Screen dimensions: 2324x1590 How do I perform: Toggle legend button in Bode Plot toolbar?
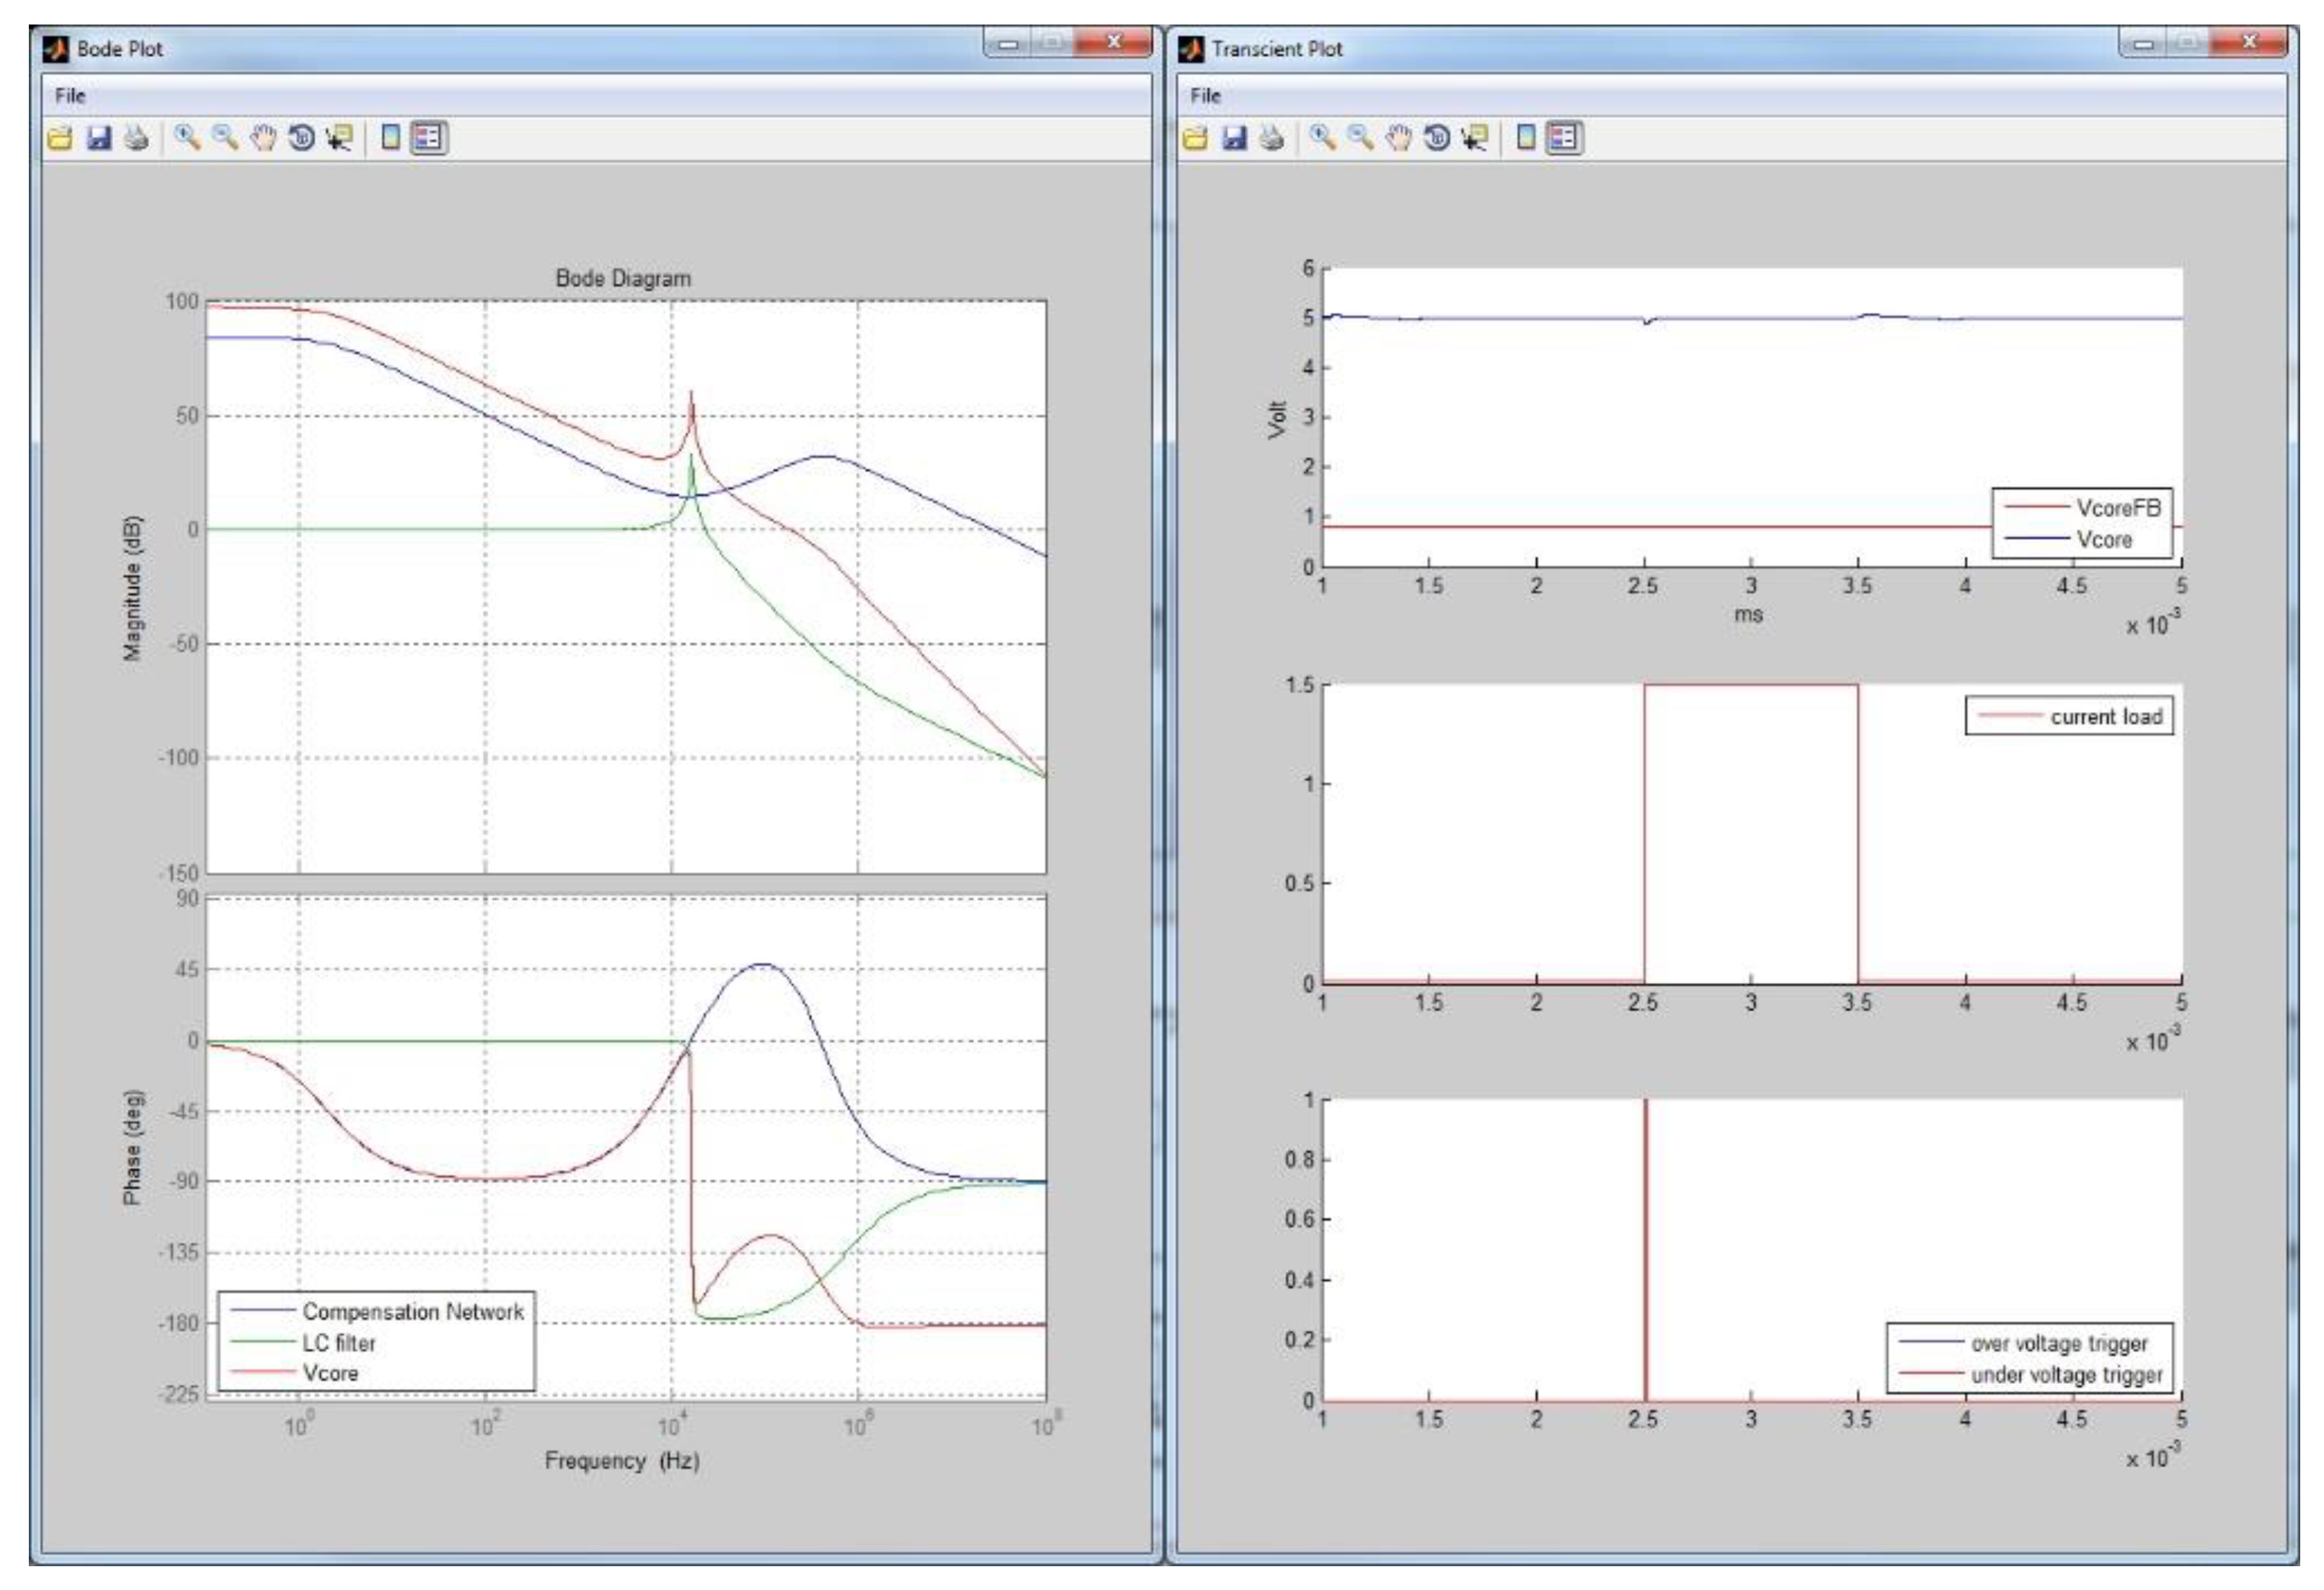pos(429,138)
